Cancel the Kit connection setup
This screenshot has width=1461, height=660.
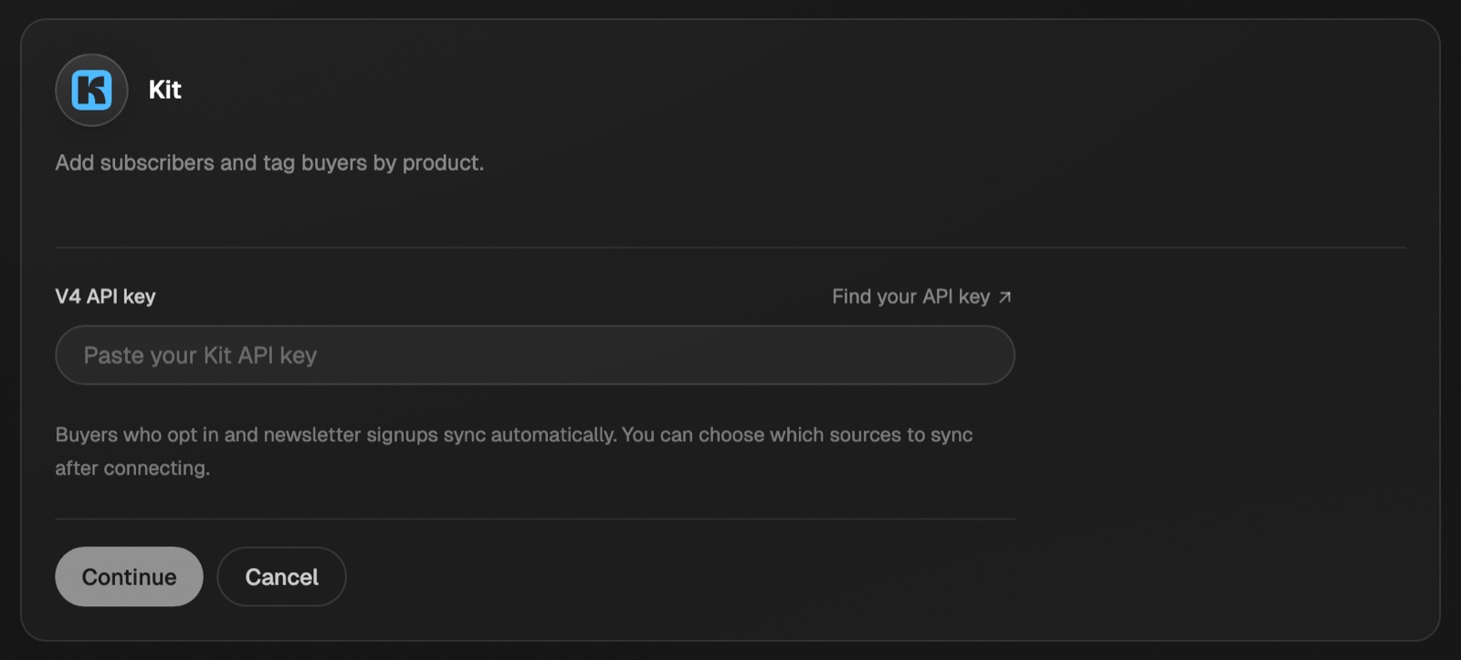(x=281, y=577)
